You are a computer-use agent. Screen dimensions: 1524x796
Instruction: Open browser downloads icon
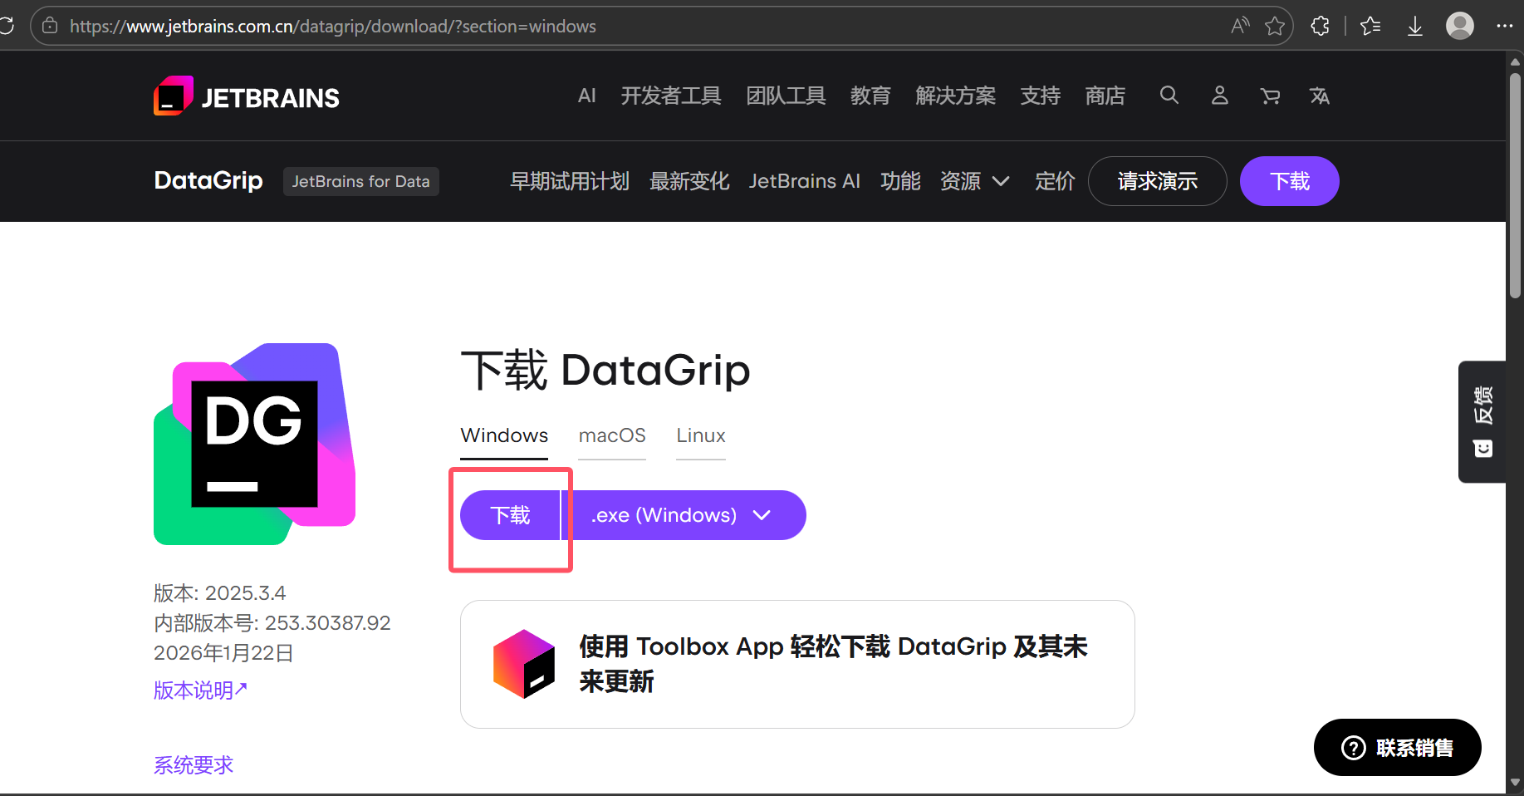point(1415,26)
